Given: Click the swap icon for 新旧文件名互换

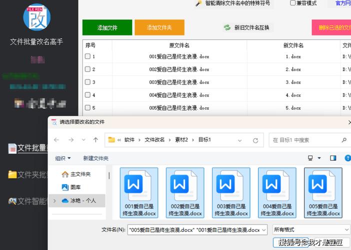Looking at the screenshot, I should coord(227,27).
